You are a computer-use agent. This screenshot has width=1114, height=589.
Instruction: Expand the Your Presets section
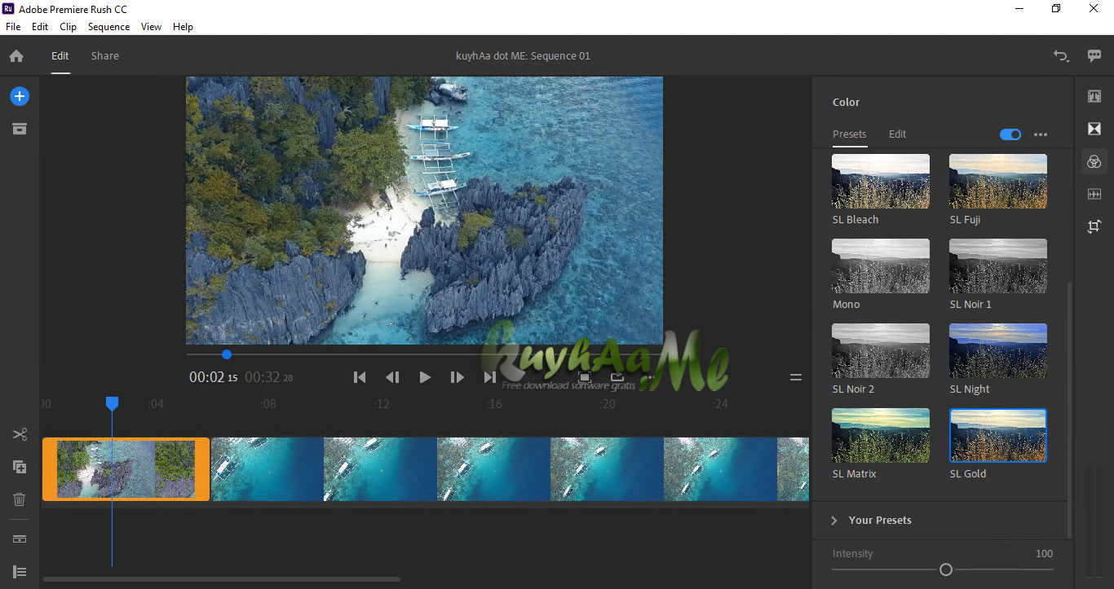[x=871, y=520]
